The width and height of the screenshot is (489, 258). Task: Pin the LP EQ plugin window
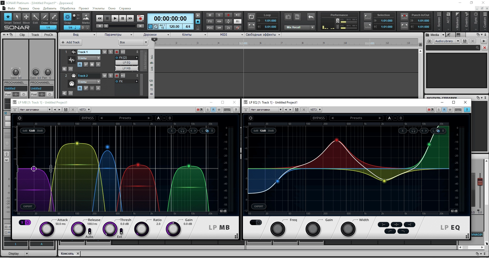(x=467, y=110)
